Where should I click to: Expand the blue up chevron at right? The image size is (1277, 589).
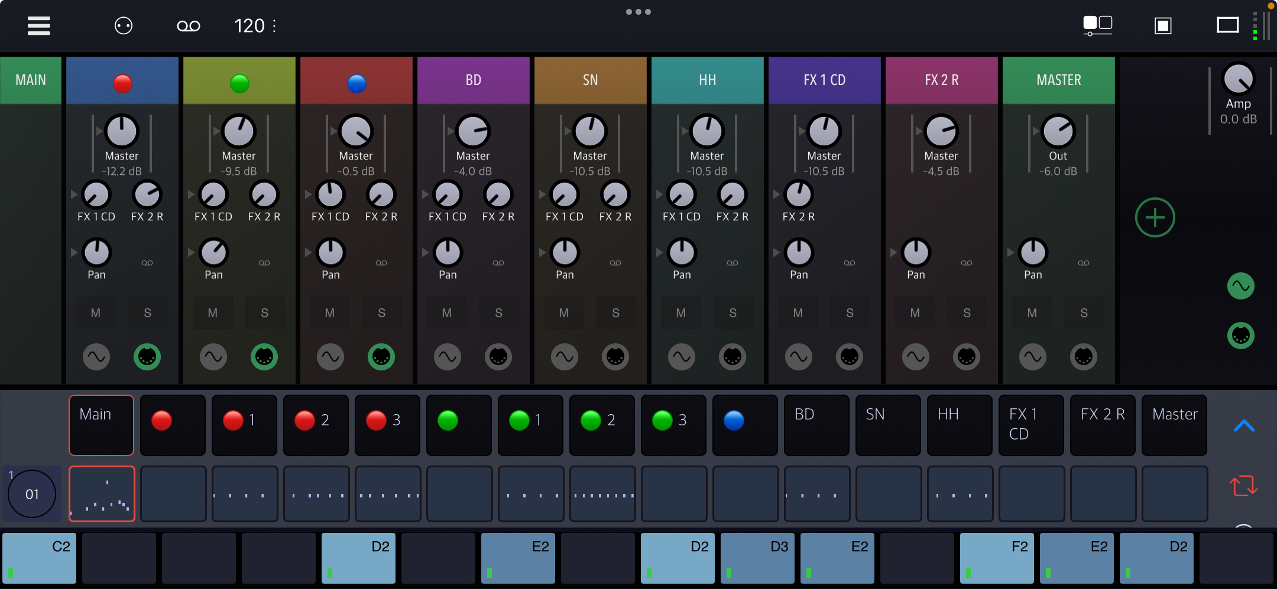coord(1244,425)
